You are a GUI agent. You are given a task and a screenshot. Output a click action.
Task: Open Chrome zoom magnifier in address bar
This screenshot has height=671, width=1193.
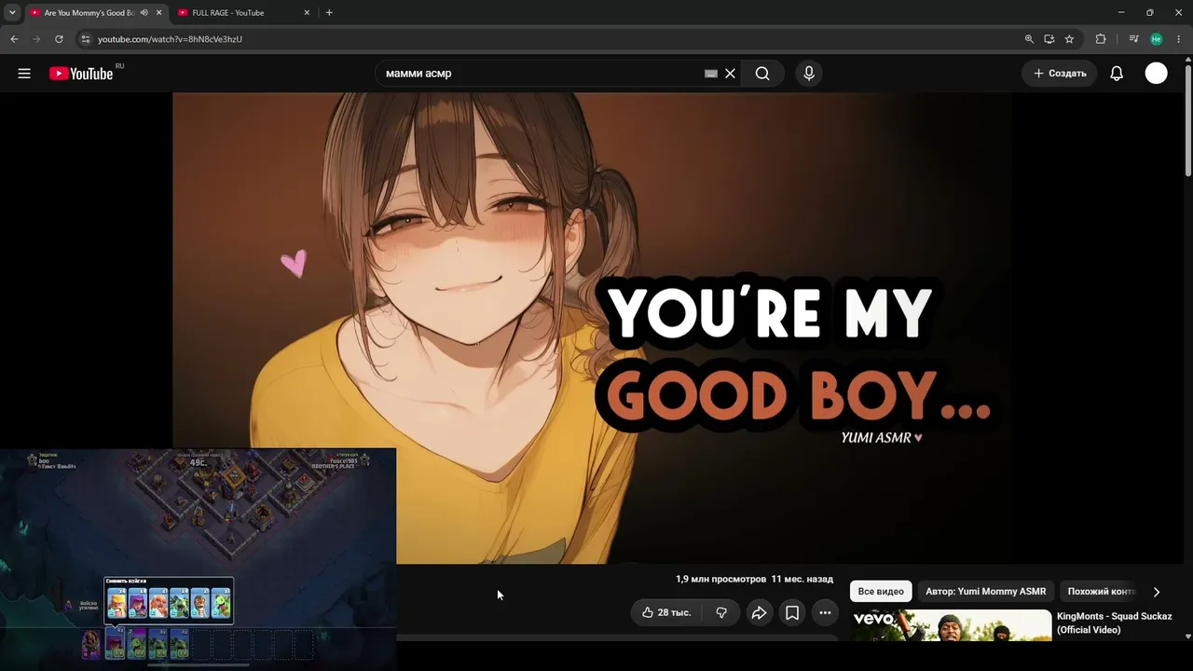pyautogui.click(x=1029, y=39)
